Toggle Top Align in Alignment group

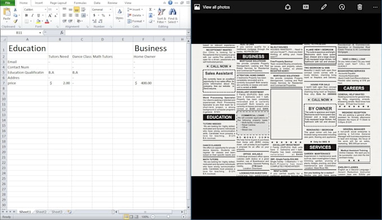tap(65, 10)
